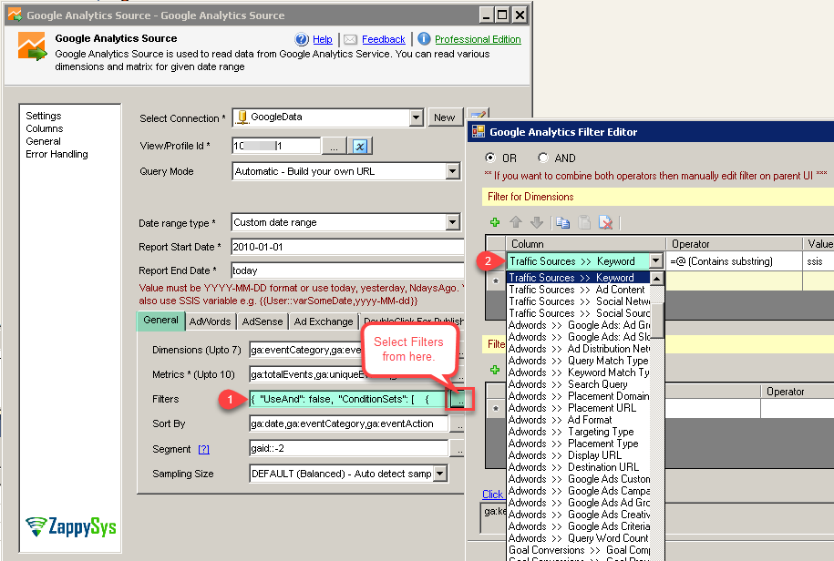Select 'Adwords >> Placement URL' option
The image size is (834, 561).
coord(578,408)
